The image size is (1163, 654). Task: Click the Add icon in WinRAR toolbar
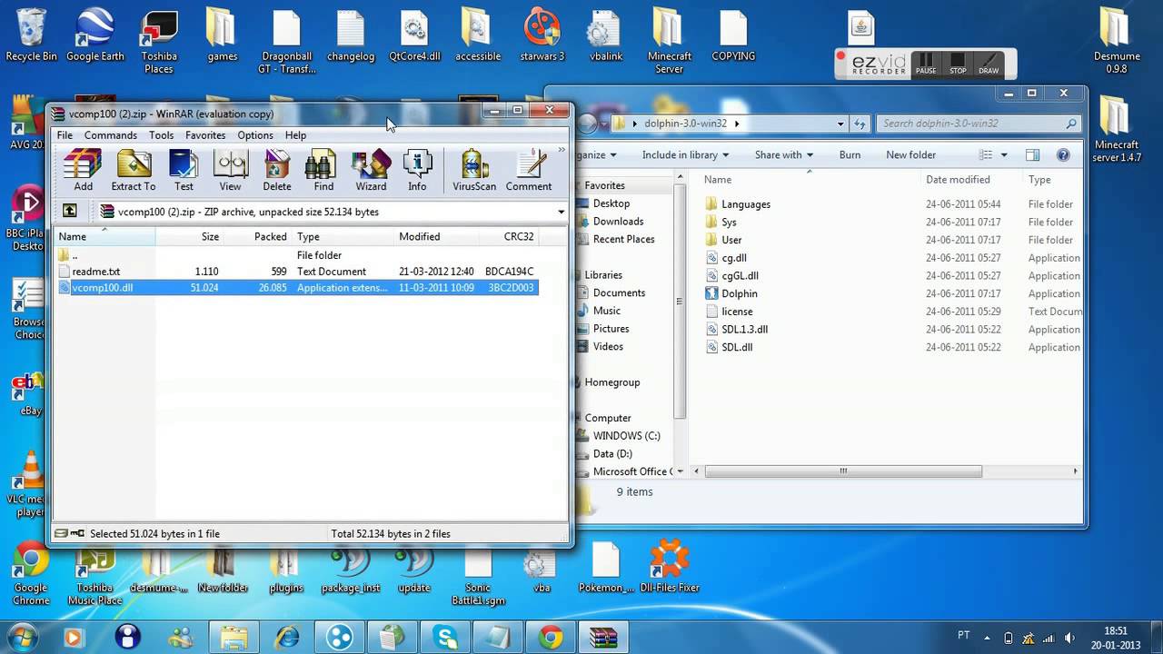click(83, 171)
